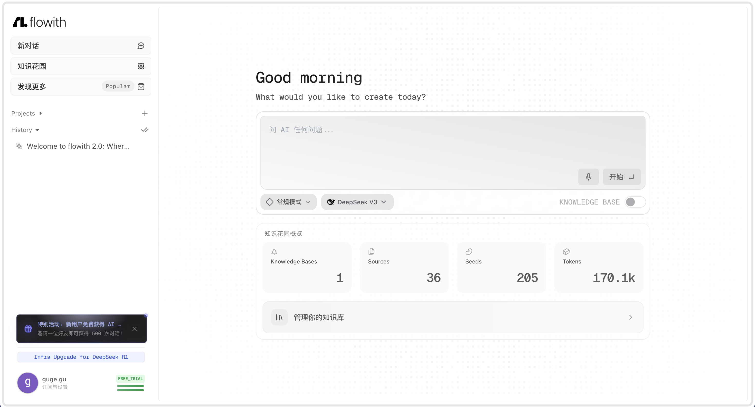Image resolution: width=755 pixels, height=407 pixels.
Task: Click the Seeds card showing 205
Action: click(502, 267)
